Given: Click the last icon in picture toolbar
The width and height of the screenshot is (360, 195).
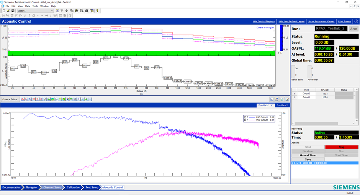Looking at the screenshot, I should click(90, 99).
